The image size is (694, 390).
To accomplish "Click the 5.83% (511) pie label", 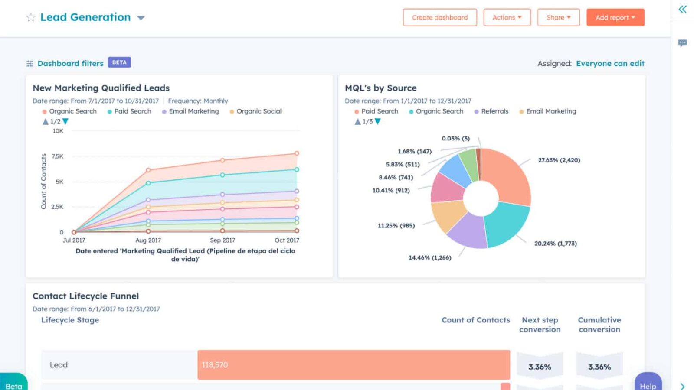I will click(403, 165).
